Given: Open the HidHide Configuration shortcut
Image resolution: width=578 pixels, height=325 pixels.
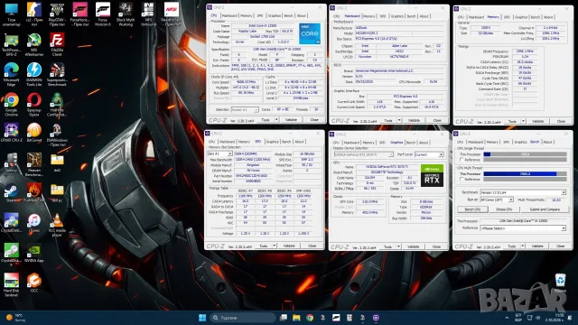Looking at the screenshot, I should click(x=57, y=105).
